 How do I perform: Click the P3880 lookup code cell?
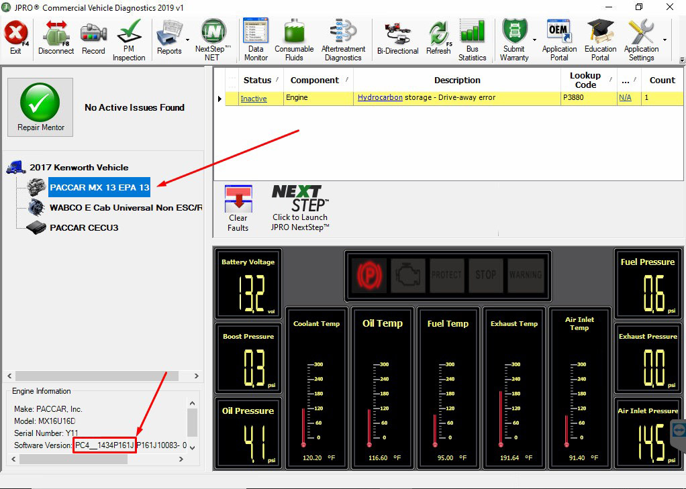tap(589, 98)
